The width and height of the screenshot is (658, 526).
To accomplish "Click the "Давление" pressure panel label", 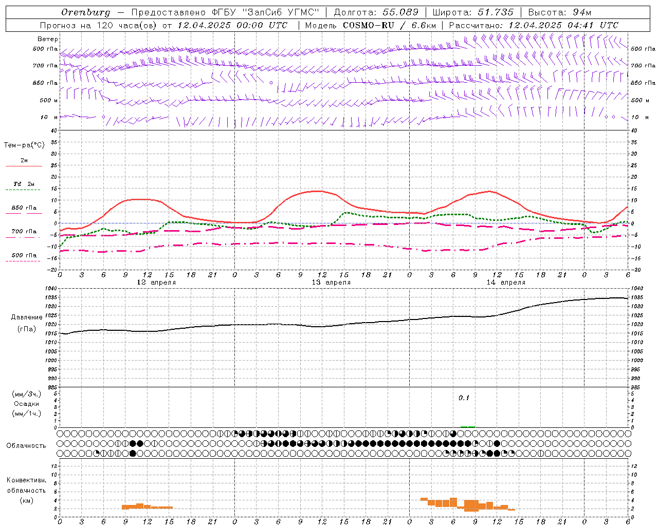I will point(27,317).
